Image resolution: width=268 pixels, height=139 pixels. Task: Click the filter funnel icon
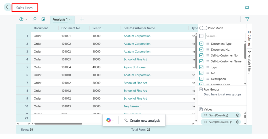point(247,19)
